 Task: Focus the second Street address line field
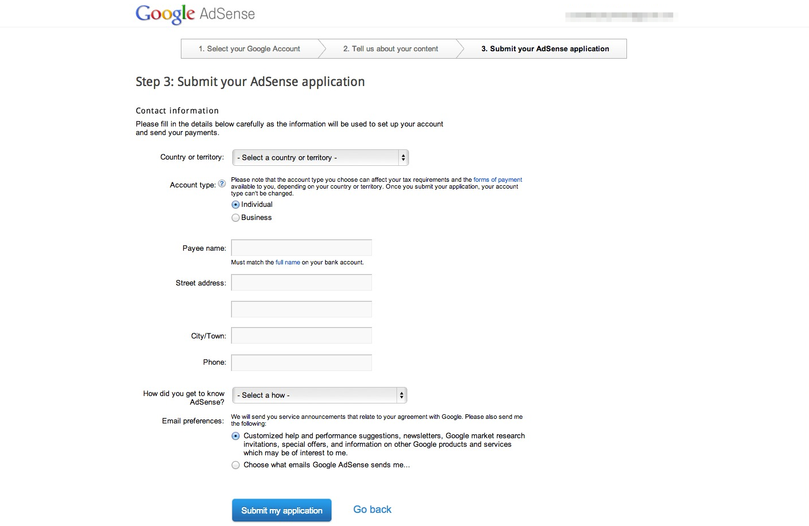(x=301, y=309)
